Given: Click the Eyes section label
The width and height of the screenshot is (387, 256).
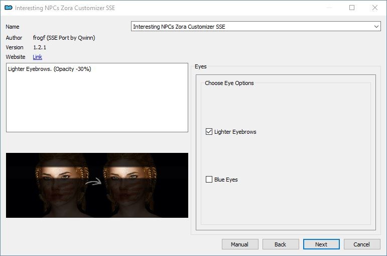Looking at the screenshot, I should pos(200,66).
